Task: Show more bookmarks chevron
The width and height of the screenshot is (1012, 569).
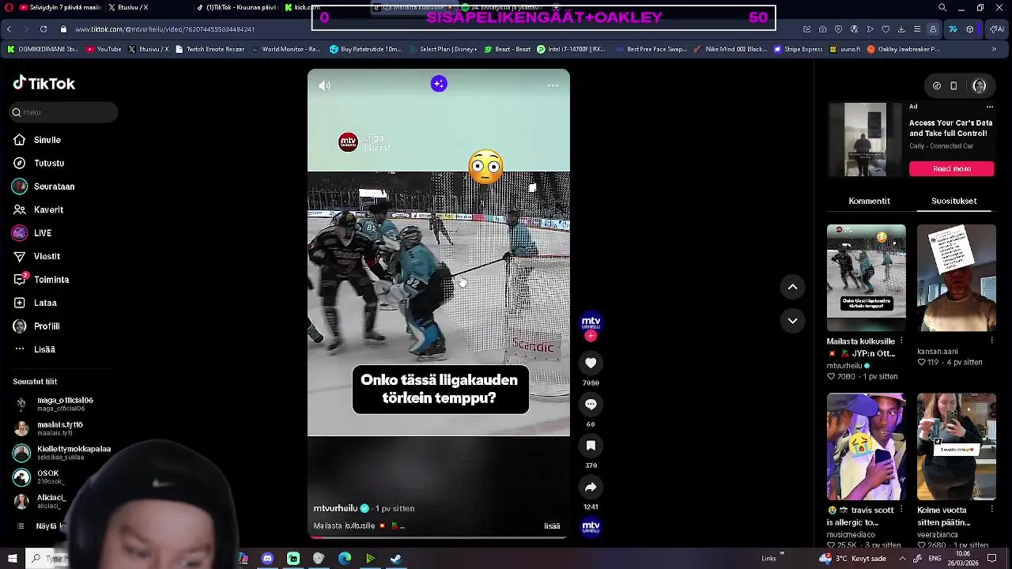Action: coord(995,49)
